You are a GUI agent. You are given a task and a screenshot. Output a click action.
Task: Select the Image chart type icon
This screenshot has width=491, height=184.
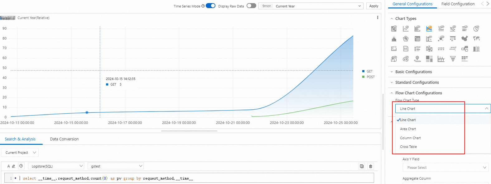coord(394,49)
